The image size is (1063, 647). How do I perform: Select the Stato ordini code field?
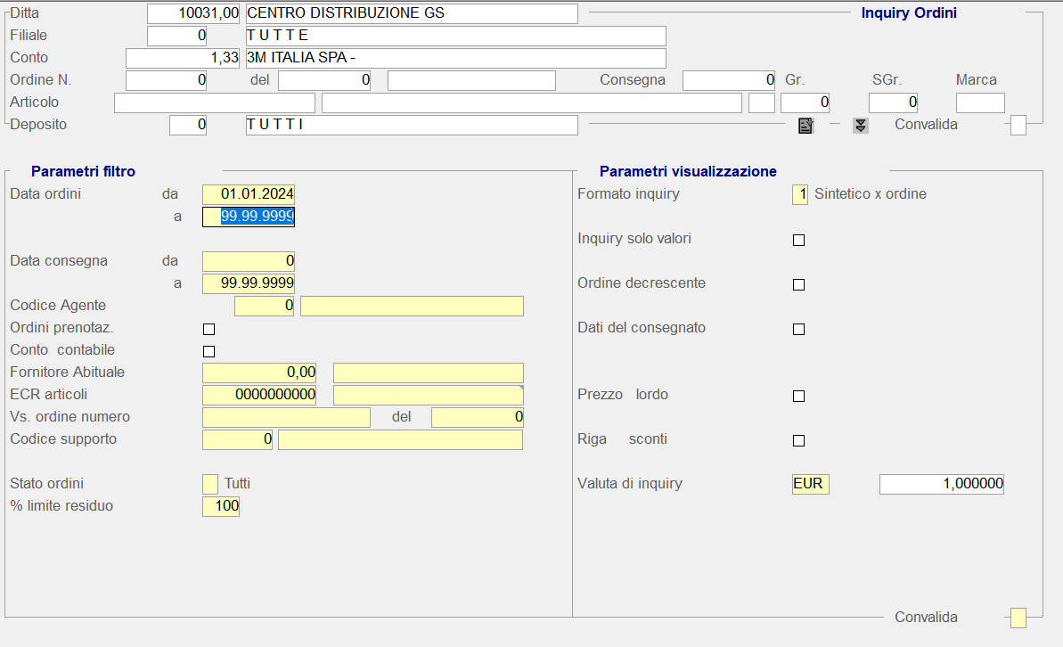[210, 484]
